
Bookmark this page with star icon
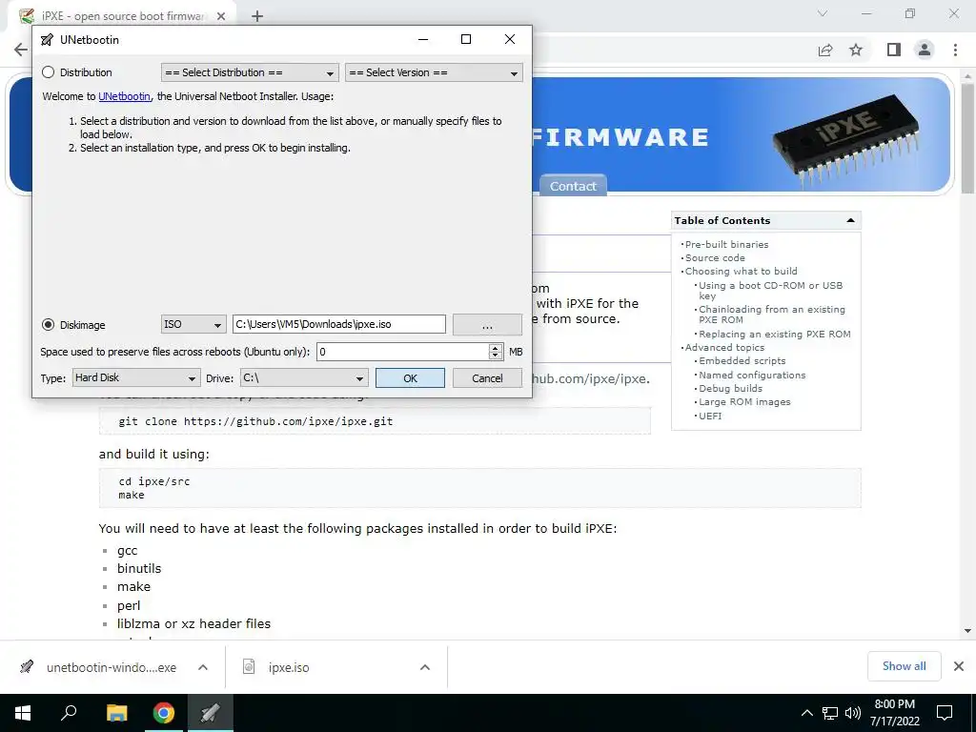pos(857,50)
